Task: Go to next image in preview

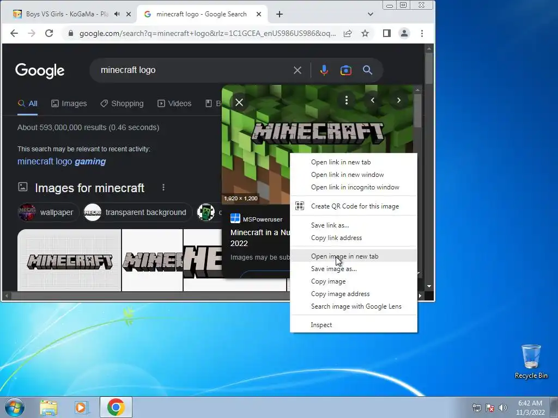Action: [399, 100]
